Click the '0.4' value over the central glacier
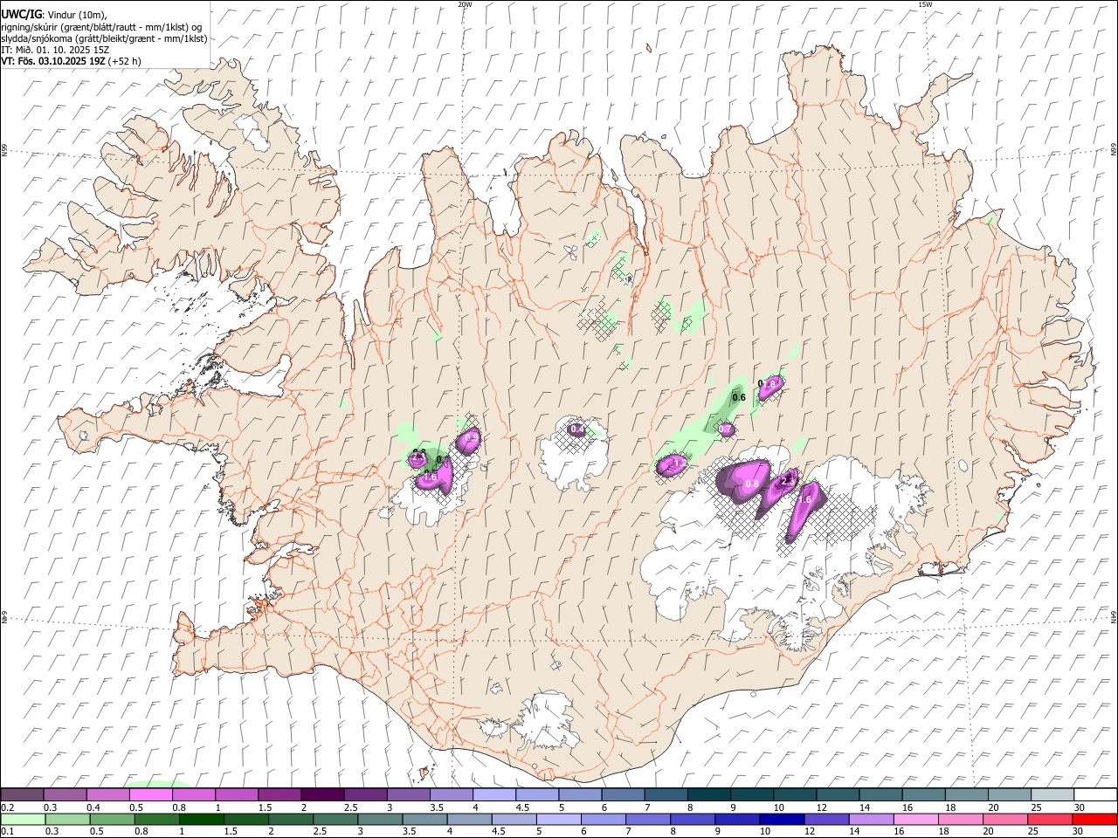Screen dimensions: 1118x838 (577, 429)
